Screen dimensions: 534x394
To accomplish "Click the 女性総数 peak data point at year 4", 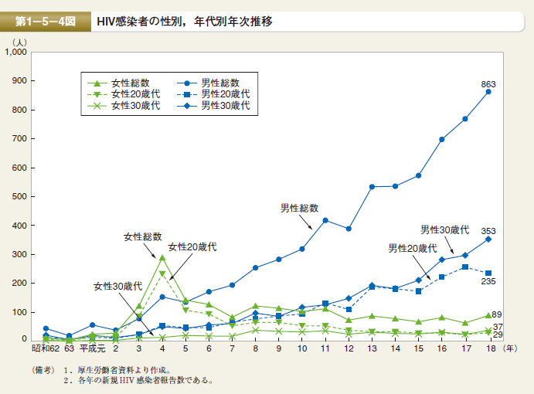I will pos(162,258).
